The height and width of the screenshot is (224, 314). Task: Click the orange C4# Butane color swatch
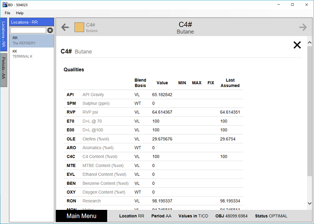(79, 27)
